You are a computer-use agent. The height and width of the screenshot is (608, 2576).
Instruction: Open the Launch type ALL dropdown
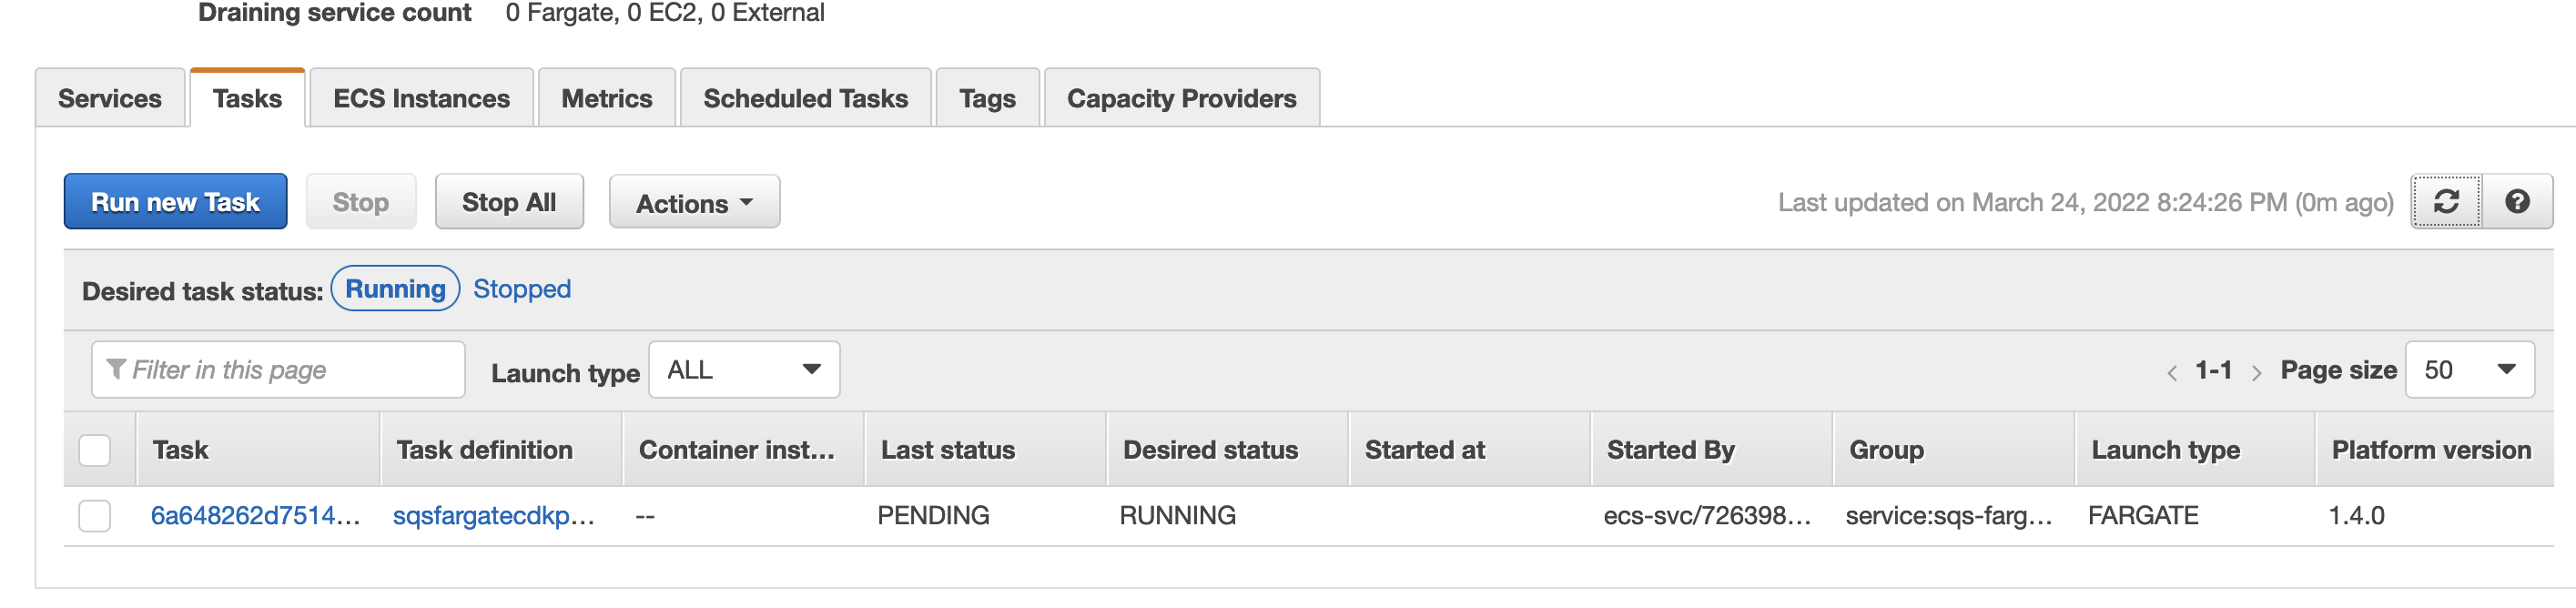pos(744,370)
